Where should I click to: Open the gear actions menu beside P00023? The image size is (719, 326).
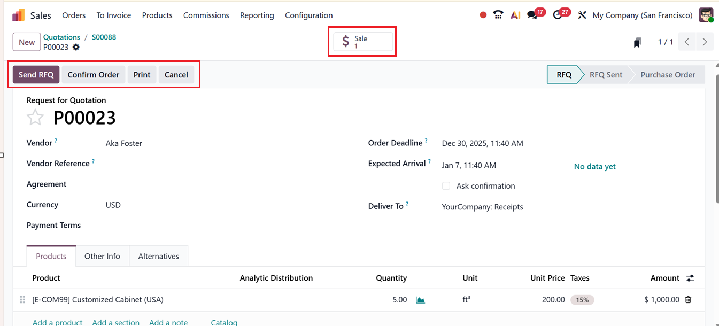coord(76,47)
